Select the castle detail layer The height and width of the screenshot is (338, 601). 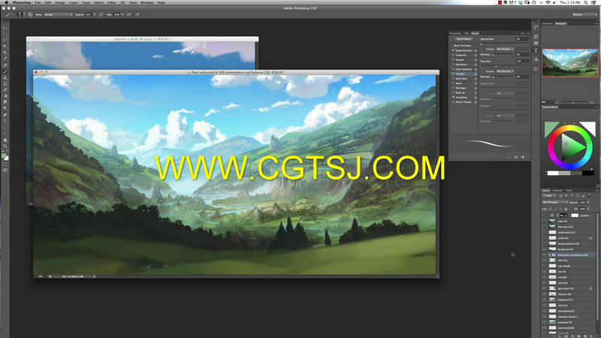569,232
